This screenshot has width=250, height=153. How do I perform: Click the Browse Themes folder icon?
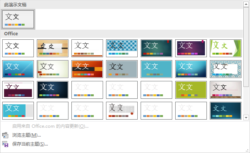(5, 135)
